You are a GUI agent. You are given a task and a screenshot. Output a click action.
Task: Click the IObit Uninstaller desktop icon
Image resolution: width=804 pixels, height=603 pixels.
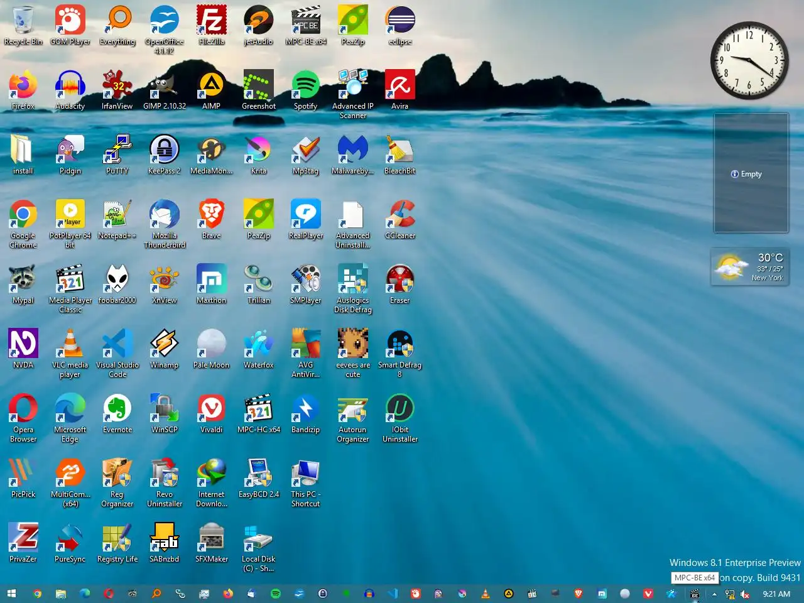[400, 418]
